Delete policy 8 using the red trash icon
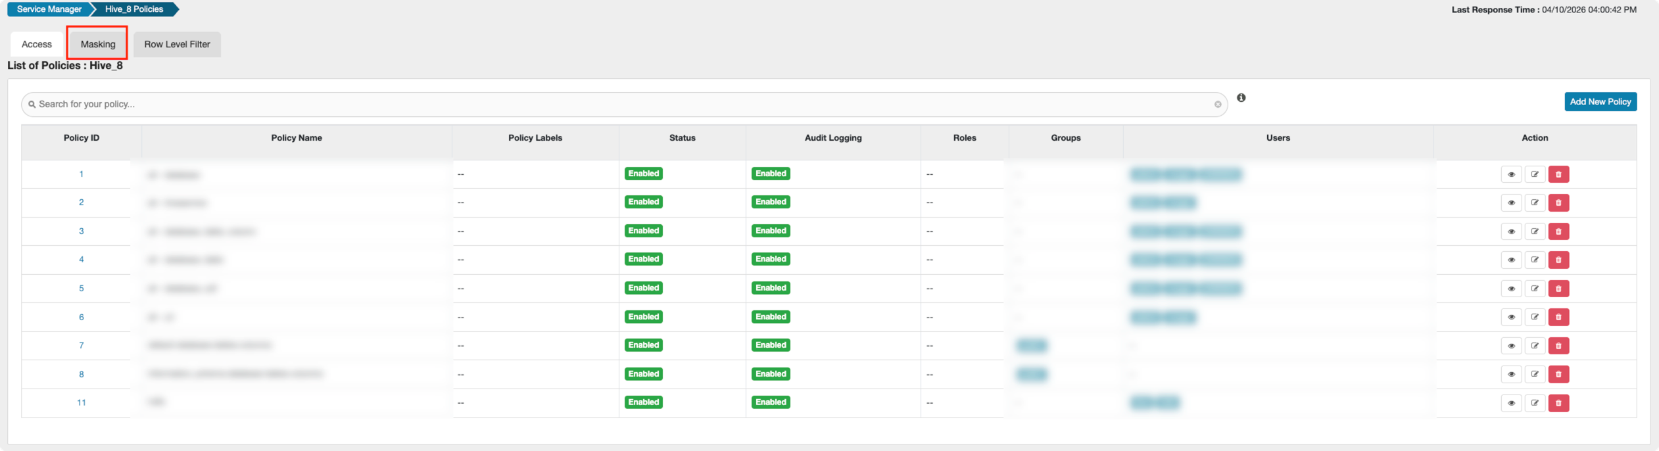This screenshot has height=451, width=1659. point(1558,374)
